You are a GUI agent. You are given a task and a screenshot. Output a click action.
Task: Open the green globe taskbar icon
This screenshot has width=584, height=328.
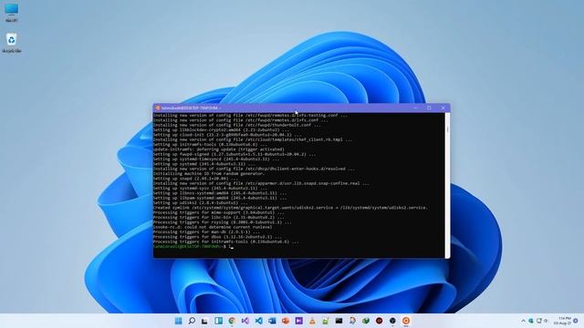pyautogui.click(x=366, y=321)
